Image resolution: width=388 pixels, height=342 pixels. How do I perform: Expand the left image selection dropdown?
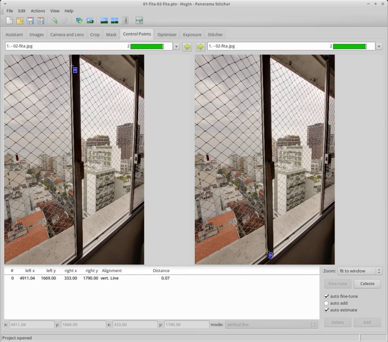tap(176, 47)
